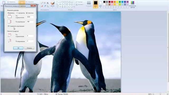The height and width of the screenshot is (95, 169).
Task: Choose the turquoise palette swatch
Action: [122, 2]
